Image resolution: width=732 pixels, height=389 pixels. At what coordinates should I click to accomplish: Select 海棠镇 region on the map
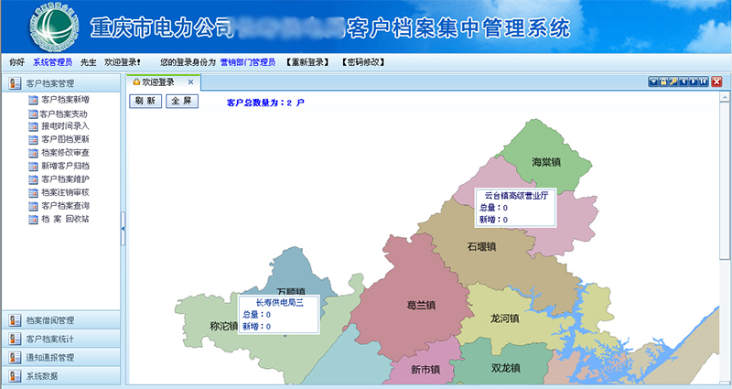[546, 162]
